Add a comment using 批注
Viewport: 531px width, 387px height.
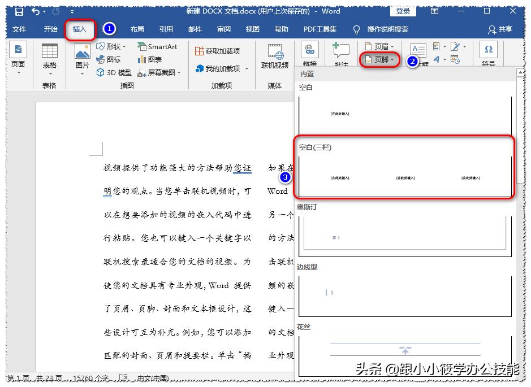point(340,55)
